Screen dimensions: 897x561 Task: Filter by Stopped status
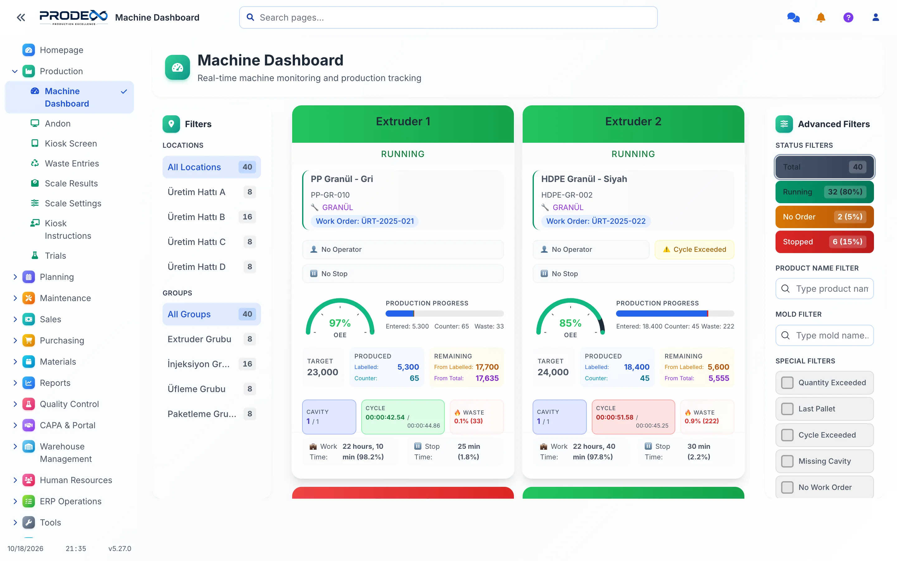tap(824, 242)
